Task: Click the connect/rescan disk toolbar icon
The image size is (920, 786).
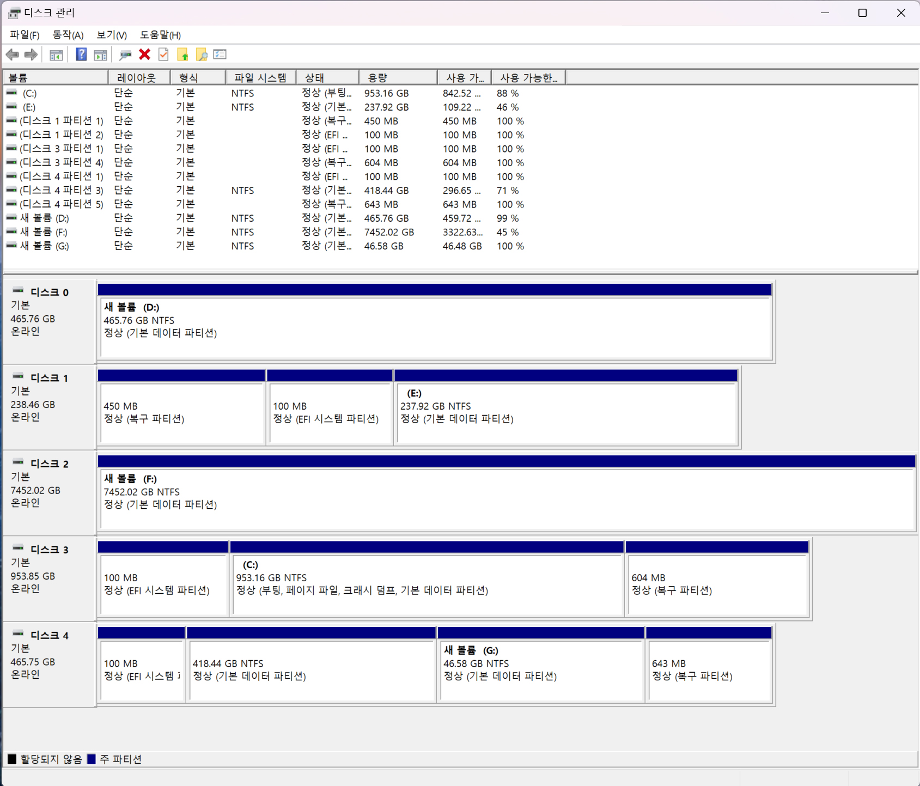Action: click(125, 54)
